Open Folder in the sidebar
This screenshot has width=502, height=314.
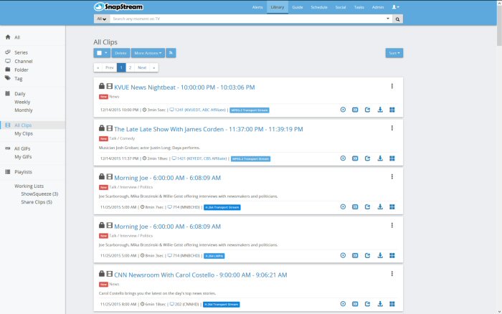21,70
